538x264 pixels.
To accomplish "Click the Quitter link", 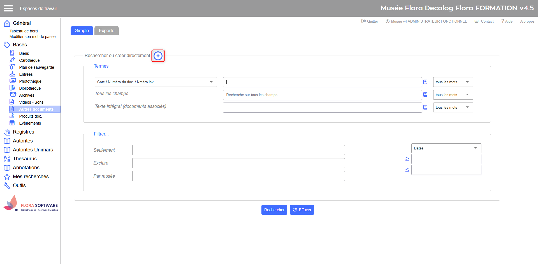I will [x=370, y=21].
